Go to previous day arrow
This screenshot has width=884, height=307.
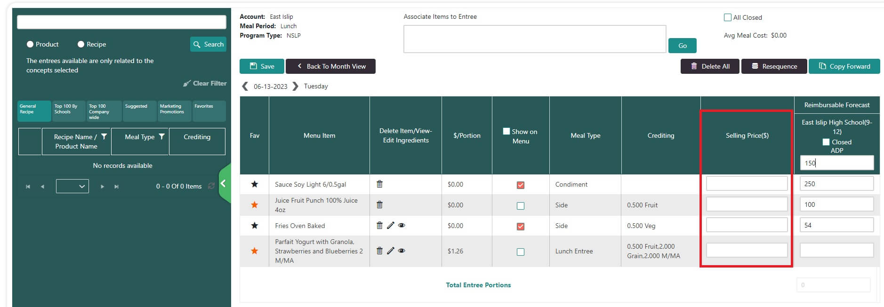pos(245,87)
